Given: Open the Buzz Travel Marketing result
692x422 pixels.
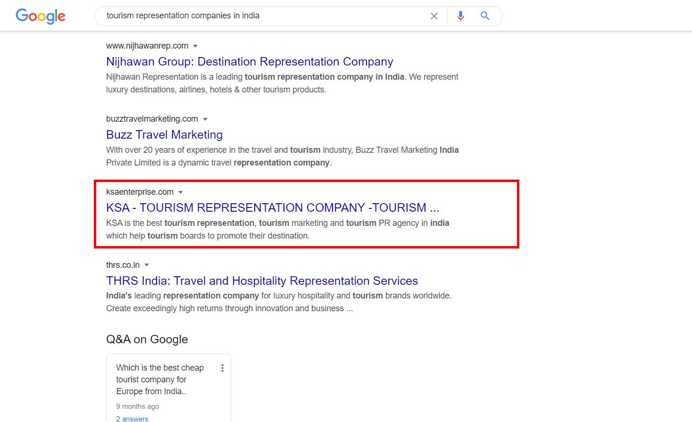Looking at the screenshot, I should [164, 135].
